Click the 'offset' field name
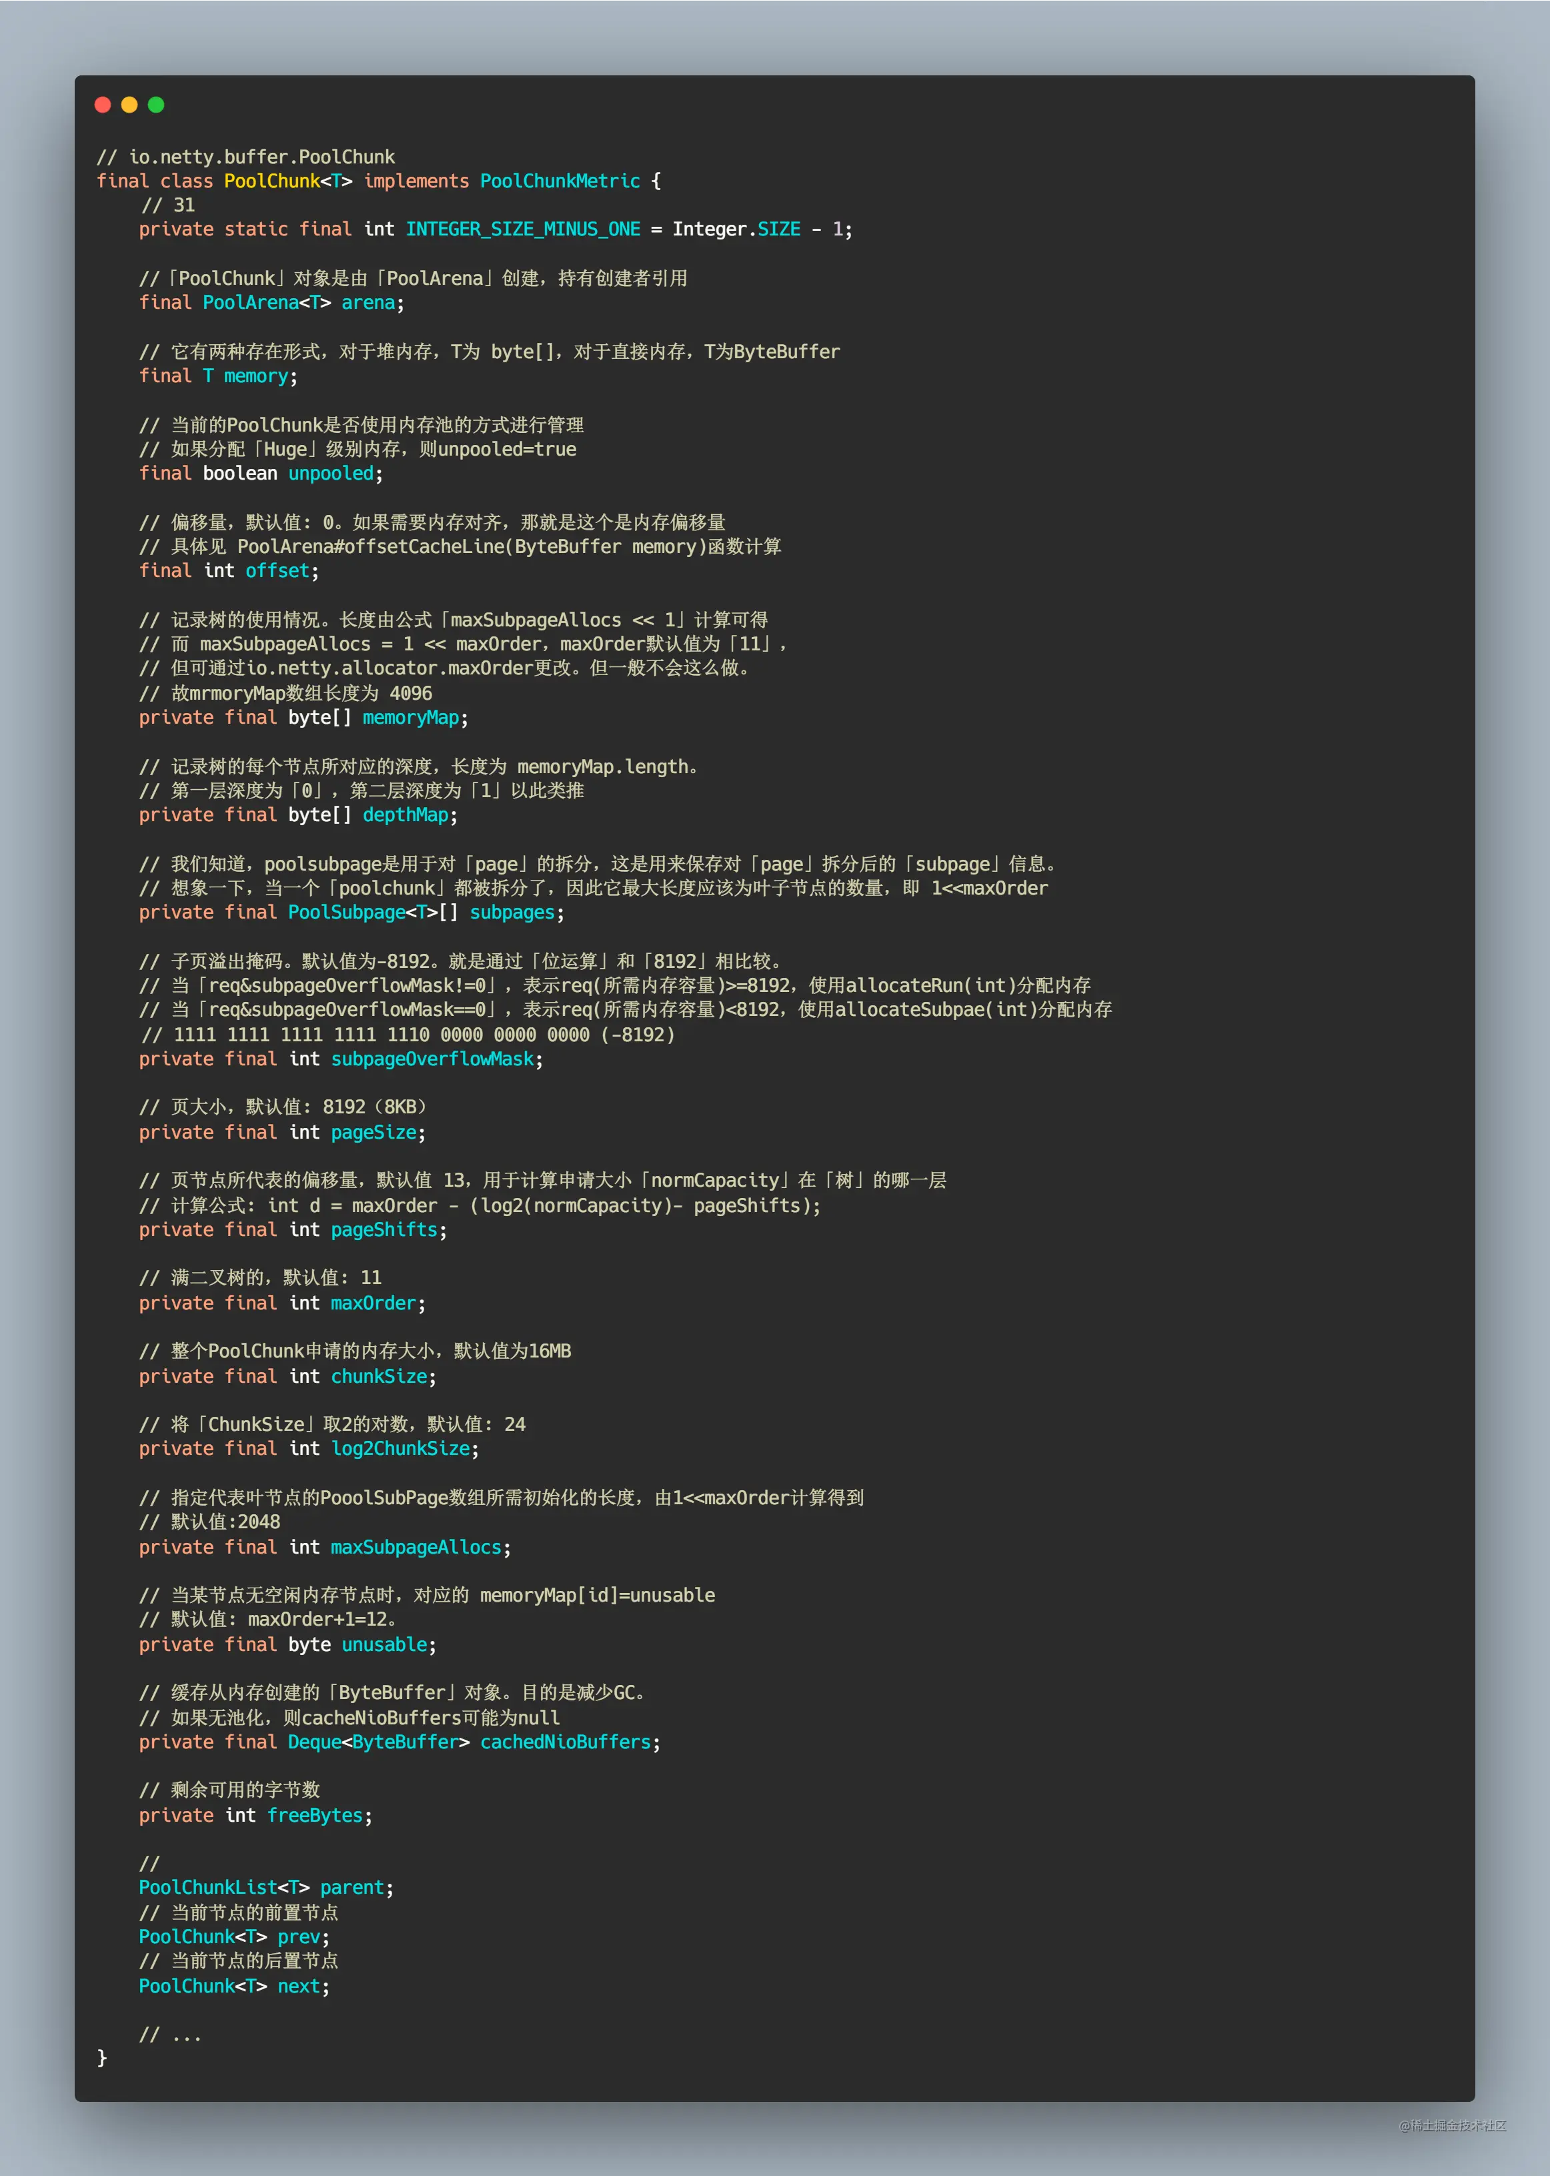 pos(277,571)
